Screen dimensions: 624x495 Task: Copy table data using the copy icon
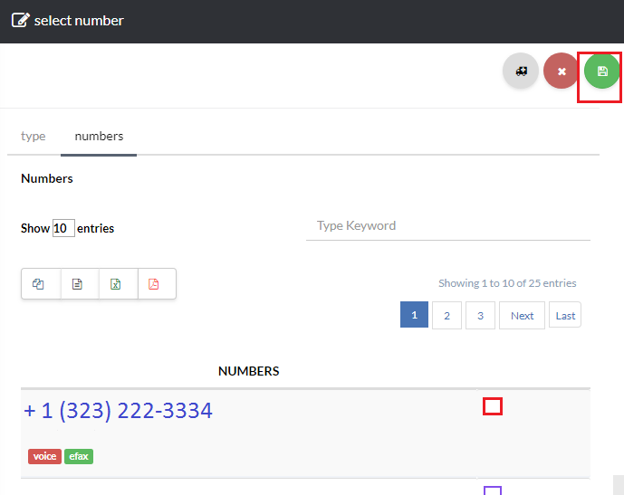coord(39,284)
